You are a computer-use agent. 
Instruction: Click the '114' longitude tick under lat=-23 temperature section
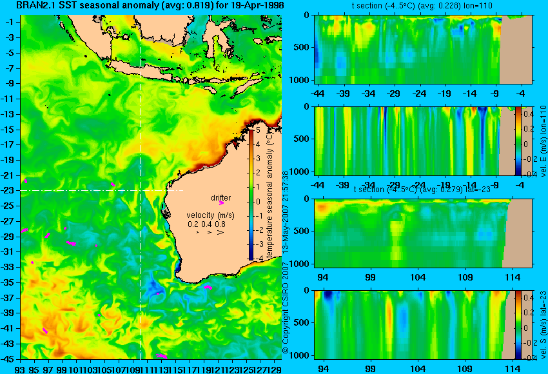[513, 277]
